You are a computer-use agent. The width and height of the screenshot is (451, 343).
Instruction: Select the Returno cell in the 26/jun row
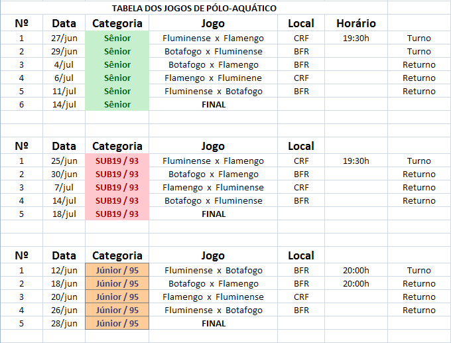click(419, 310)
